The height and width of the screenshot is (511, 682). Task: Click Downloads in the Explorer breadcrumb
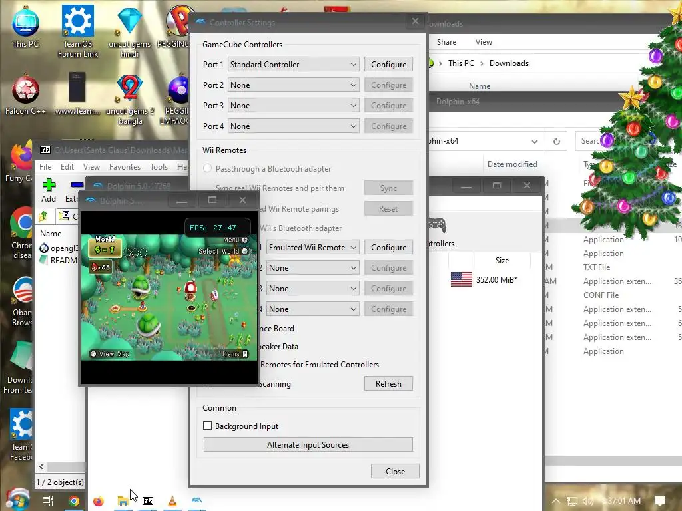[x=509, y=63]
